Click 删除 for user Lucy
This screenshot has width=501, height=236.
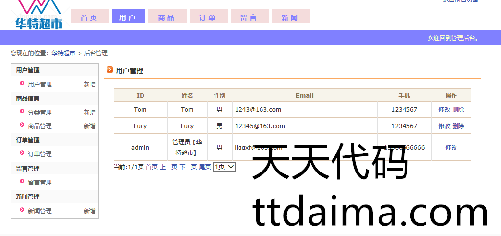[x=458, y=126]
